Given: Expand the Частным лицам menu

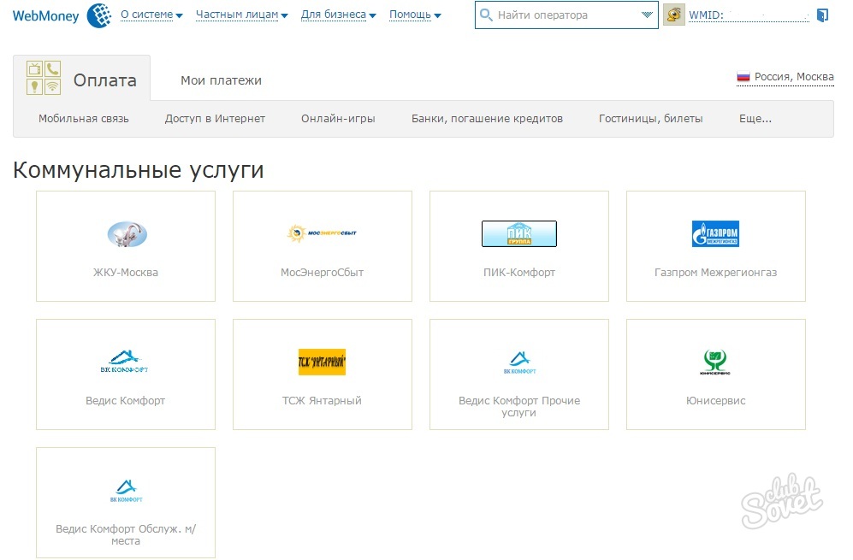Looking at the screenshot, I should pos(241,15).
